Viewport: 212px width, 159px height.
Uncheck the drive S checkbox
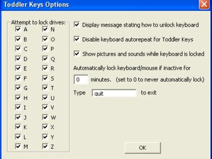(x=45, y=78)
